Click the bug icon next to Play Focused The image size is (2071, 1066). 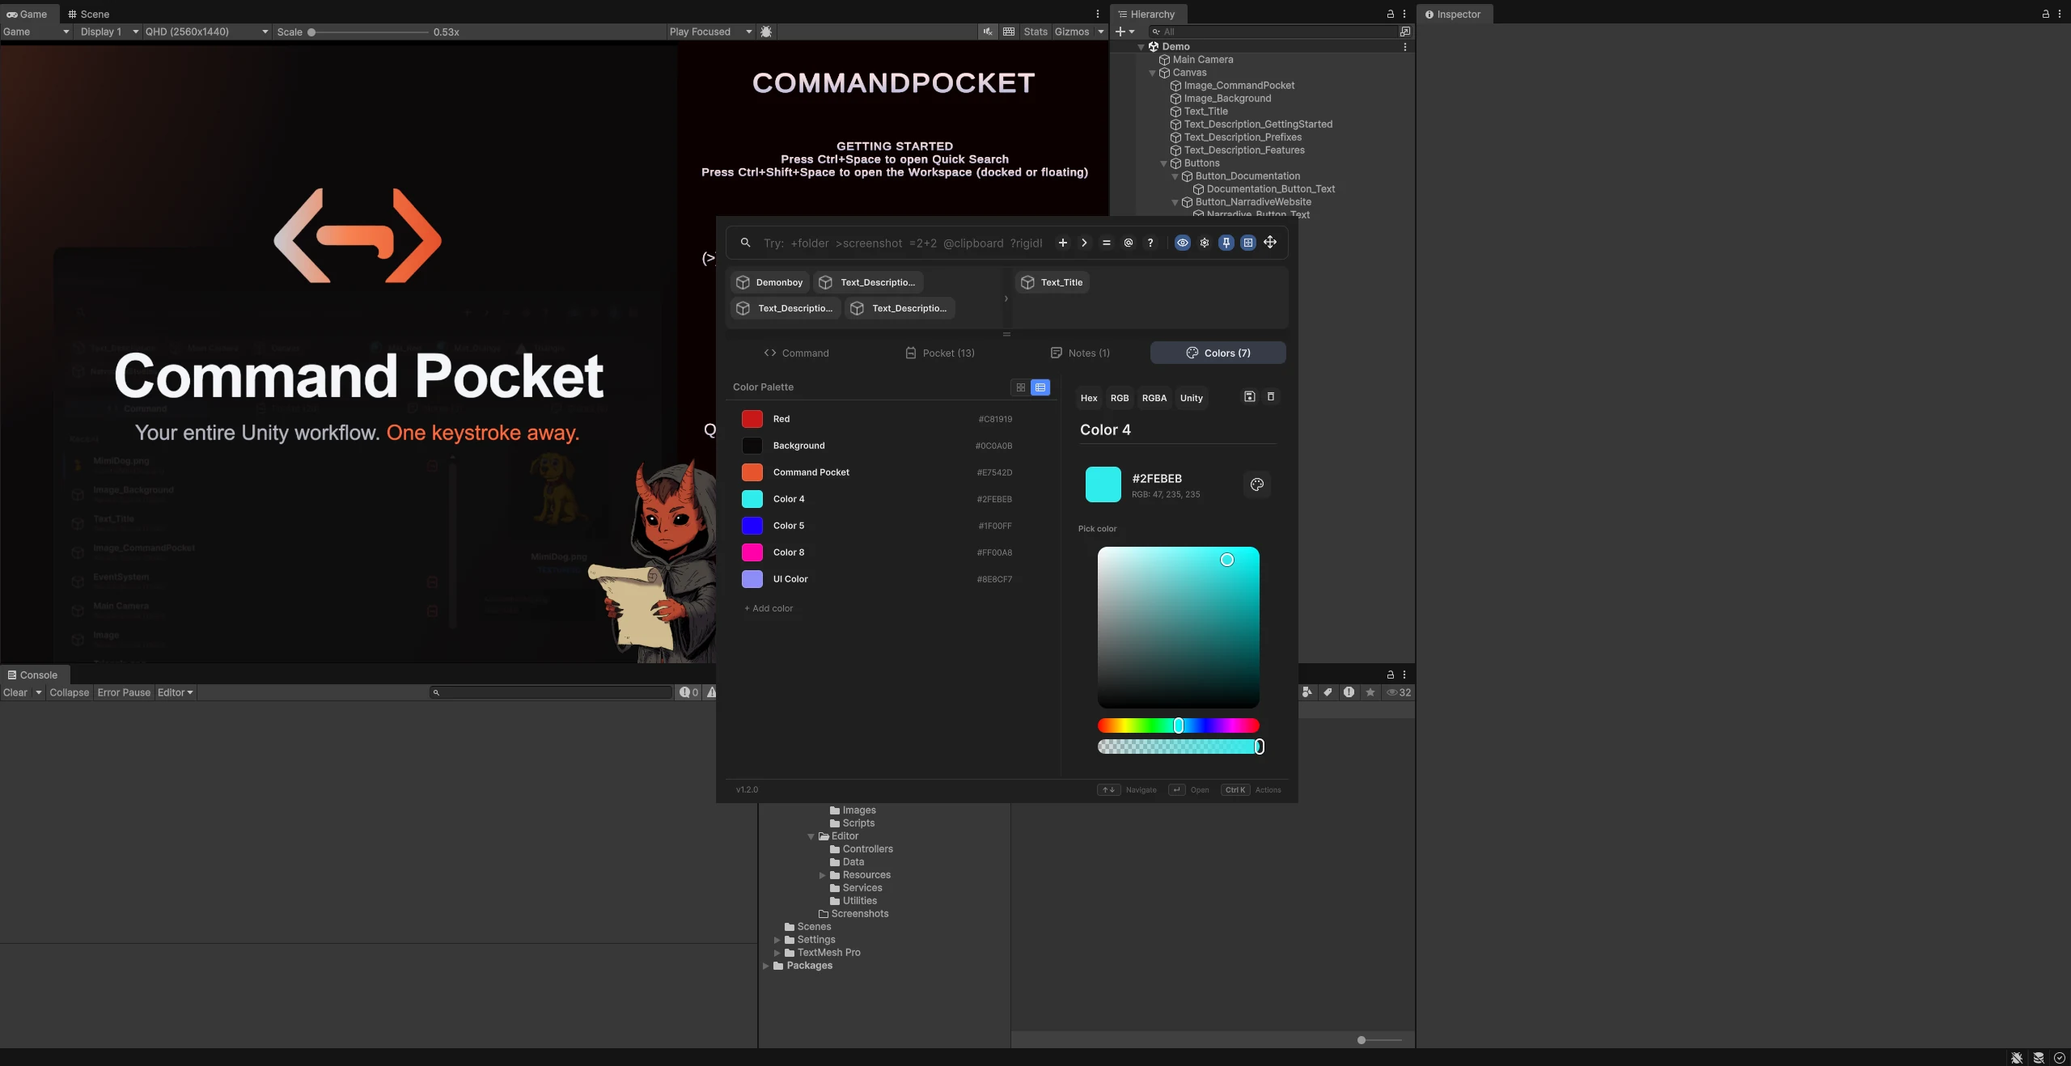tap(766, 32)
